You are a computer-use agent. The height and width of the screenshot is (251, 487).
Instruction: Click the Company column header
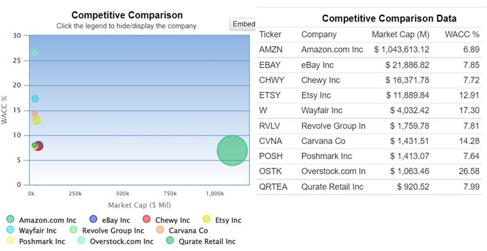pos(319,34)
